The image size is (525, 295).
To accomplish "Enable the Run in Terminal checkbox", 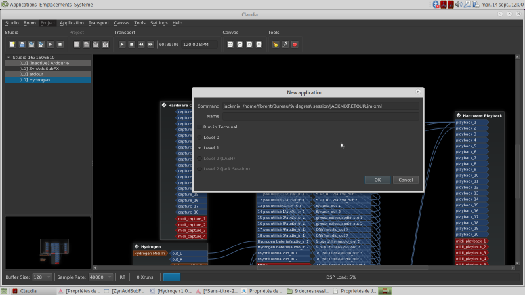I will [199, 127].
